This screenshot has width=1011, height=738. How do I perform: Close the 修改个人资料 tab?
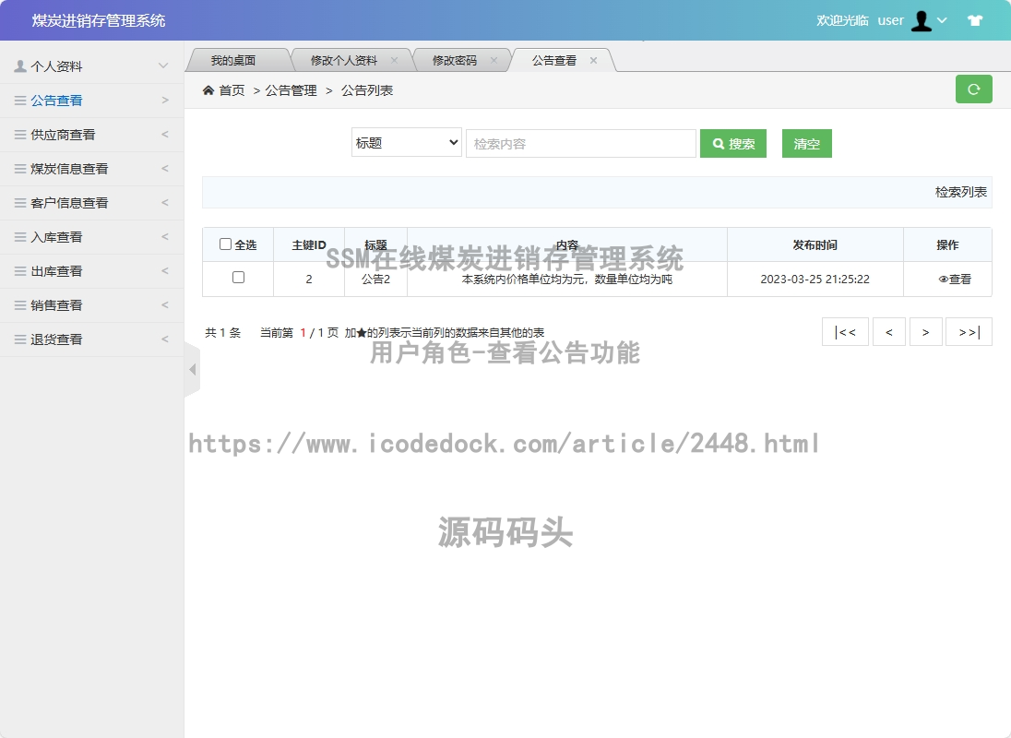pyautogui.click(x=394, y=61)
